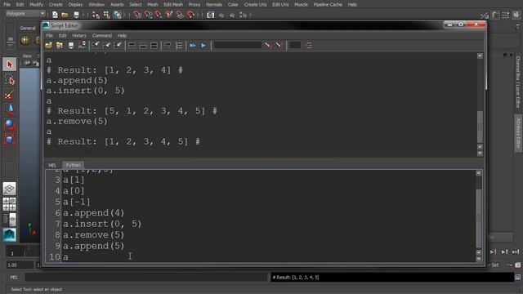Select the arrow Select Tool in toolbox
The image size is (523, 294).
(x=10, y=65)
